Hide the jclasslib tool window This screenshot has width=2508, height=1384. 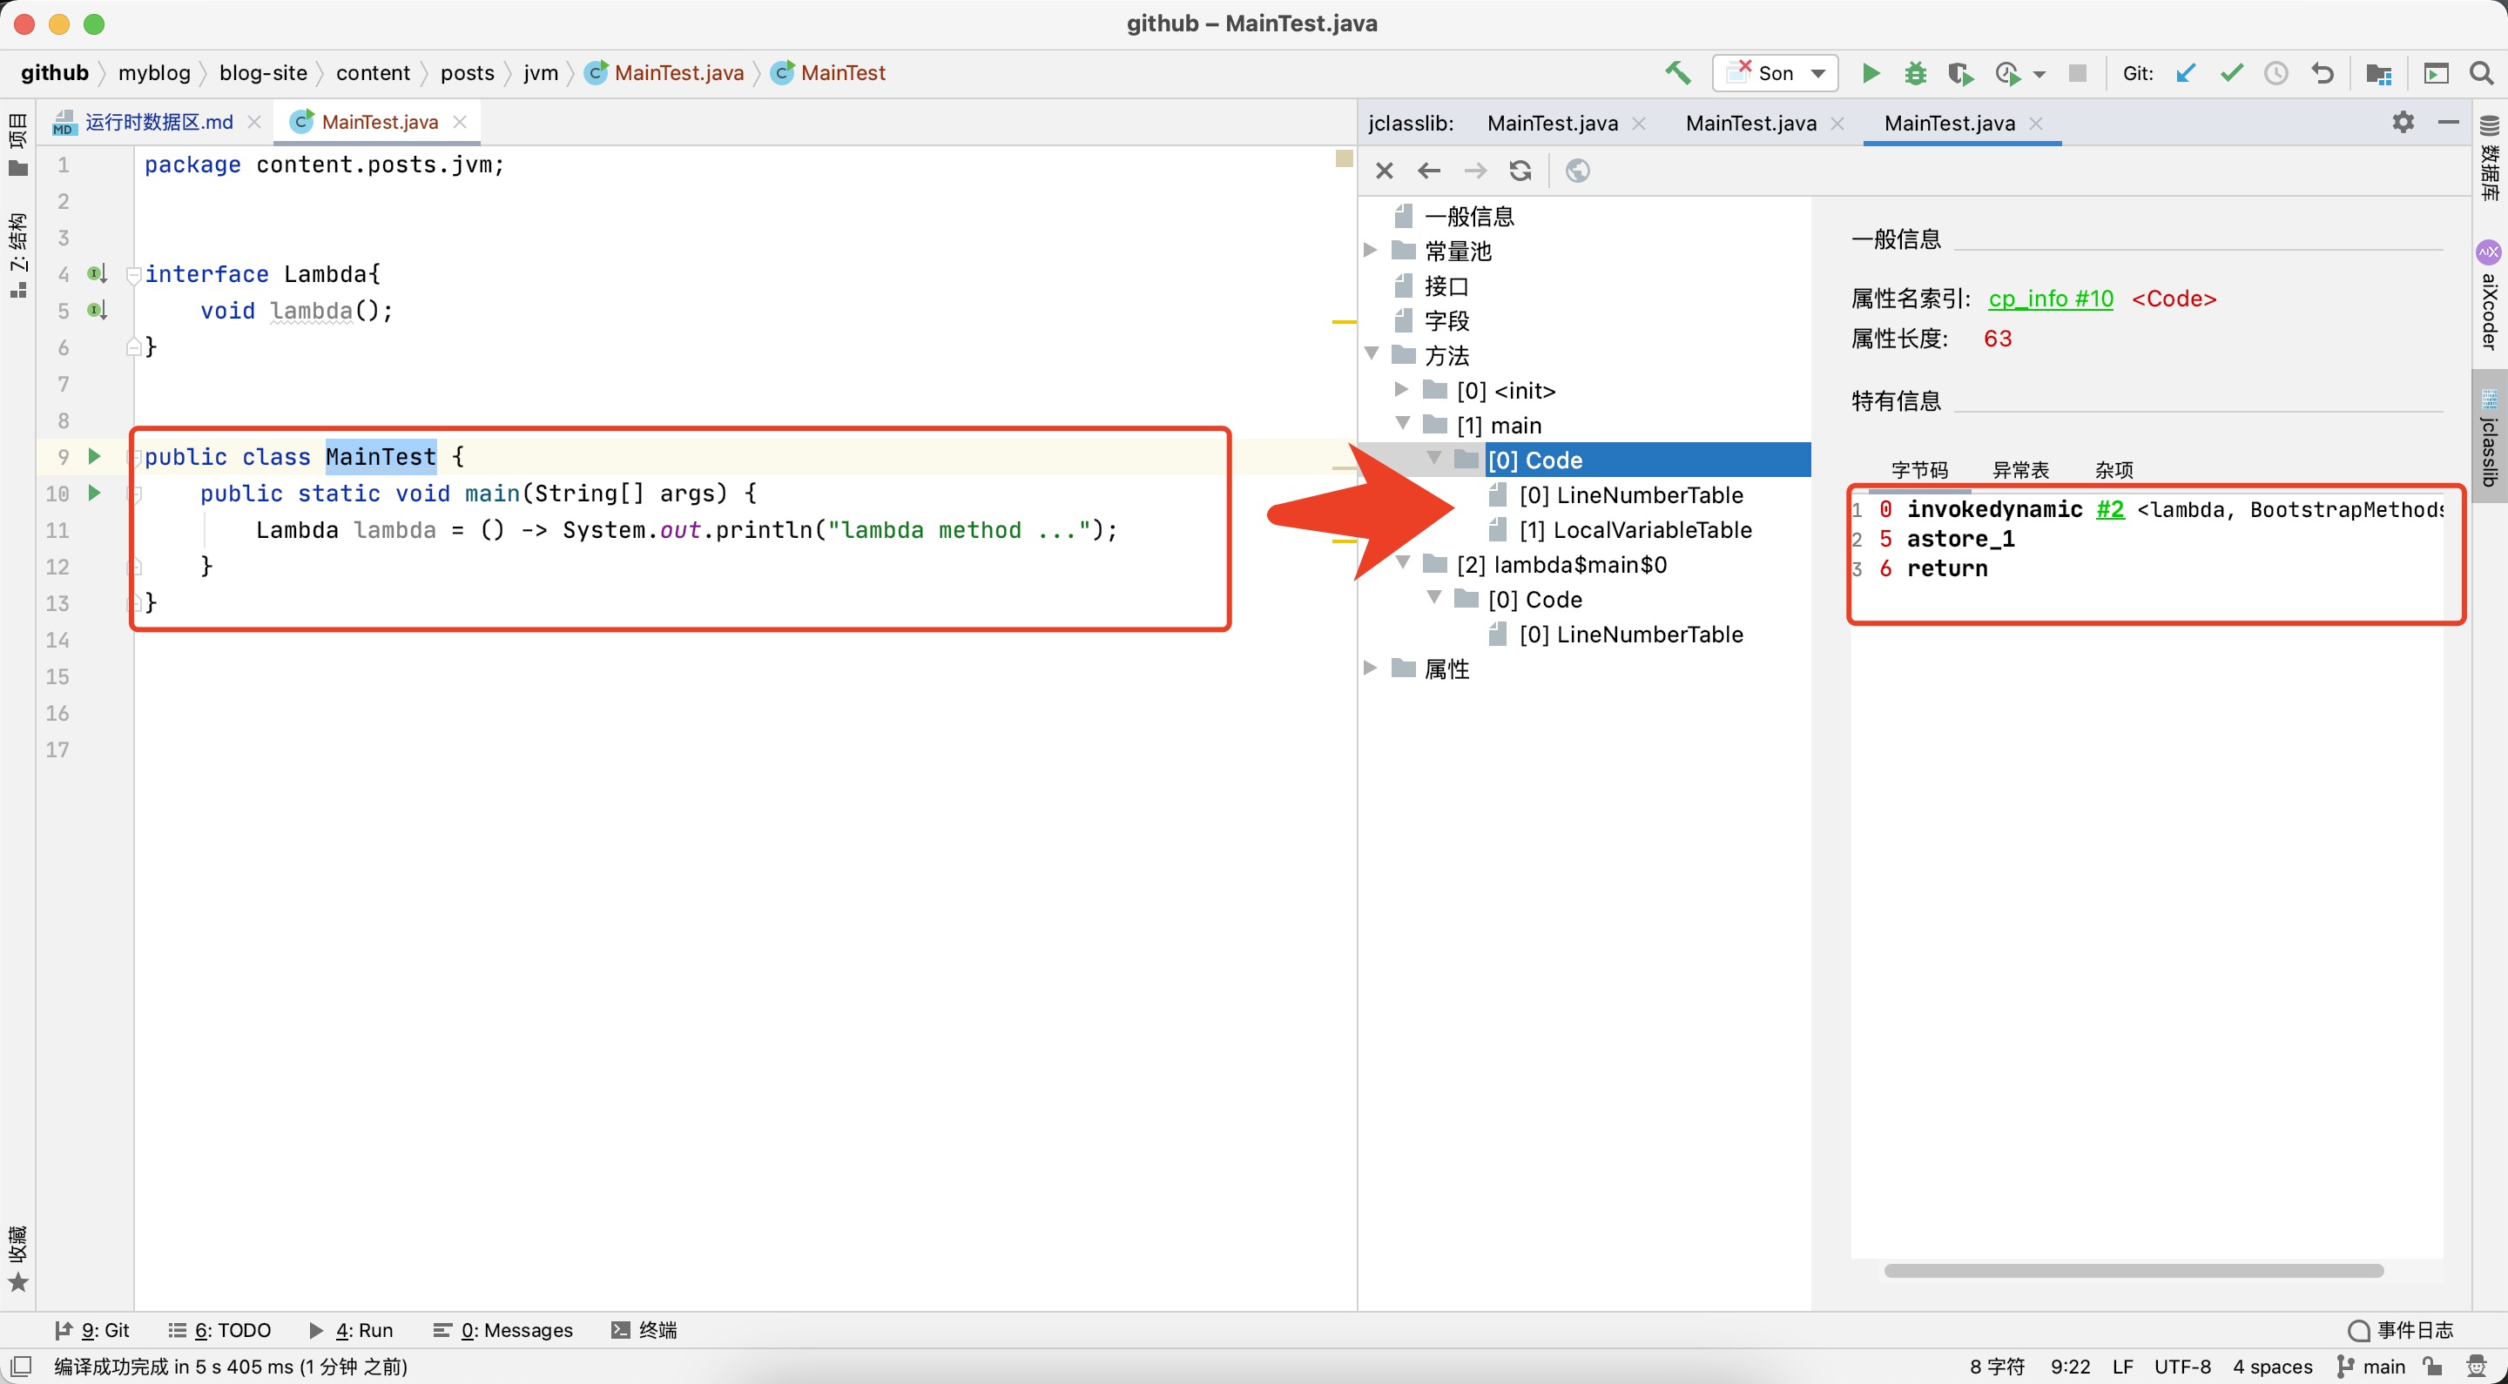tap(2448, 122)
